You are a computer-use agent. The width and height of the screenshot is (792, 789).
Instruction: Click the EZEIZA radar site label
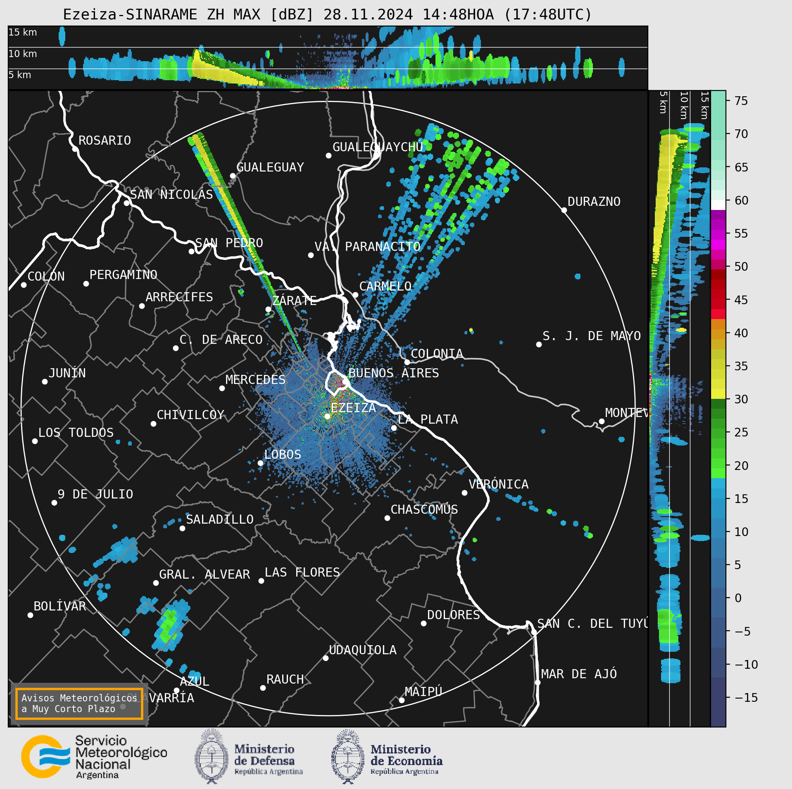pyautogui.click(x=353, y=408)
